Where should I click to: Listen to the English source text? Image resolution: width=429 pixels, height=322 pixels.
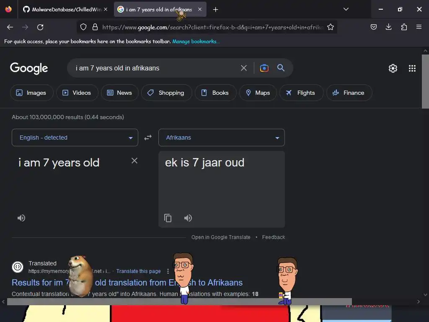pos(21,218)
